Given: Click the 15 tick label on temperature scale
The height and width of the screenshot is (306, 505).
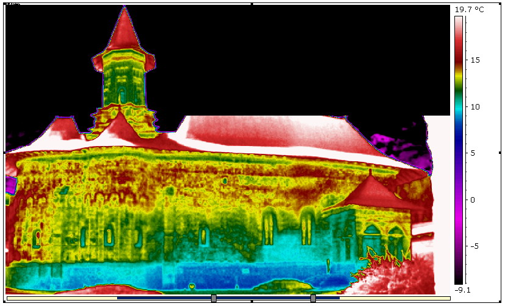Looking at the screenshot, I should (x=474, y=60).
